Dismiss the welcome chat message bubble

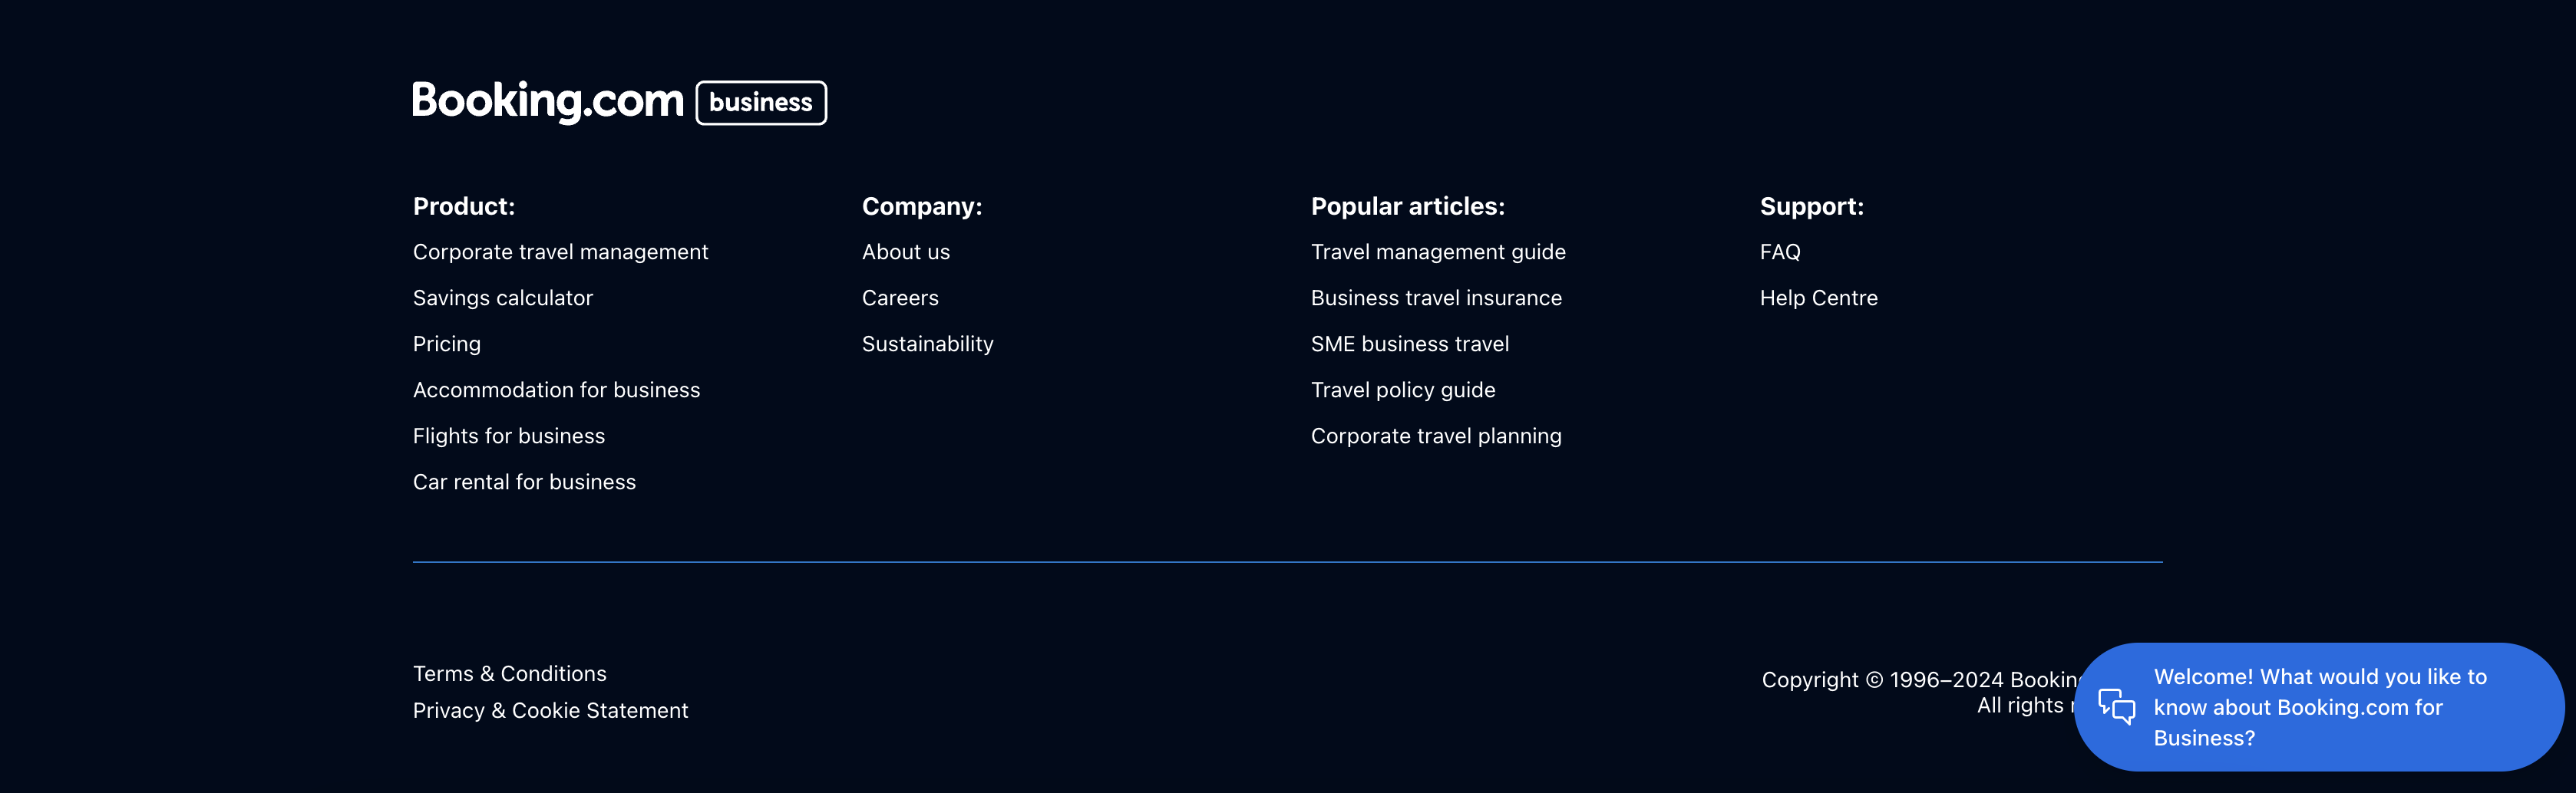pyautogui.click(x=2320, y=706)
